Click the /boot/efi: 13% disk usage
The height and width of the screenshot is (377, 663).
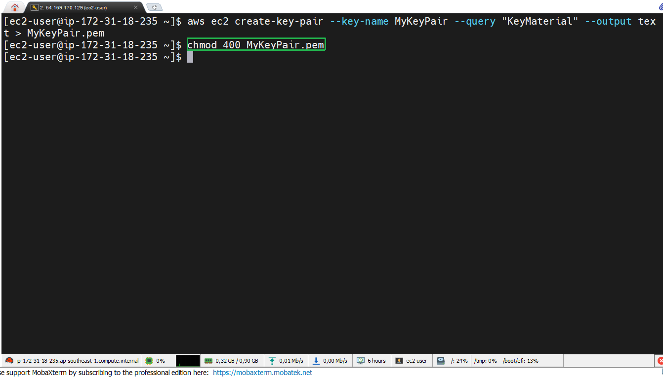[x=520, y=361]
